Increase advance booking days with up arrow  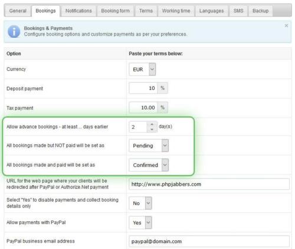tap(152, 124)
